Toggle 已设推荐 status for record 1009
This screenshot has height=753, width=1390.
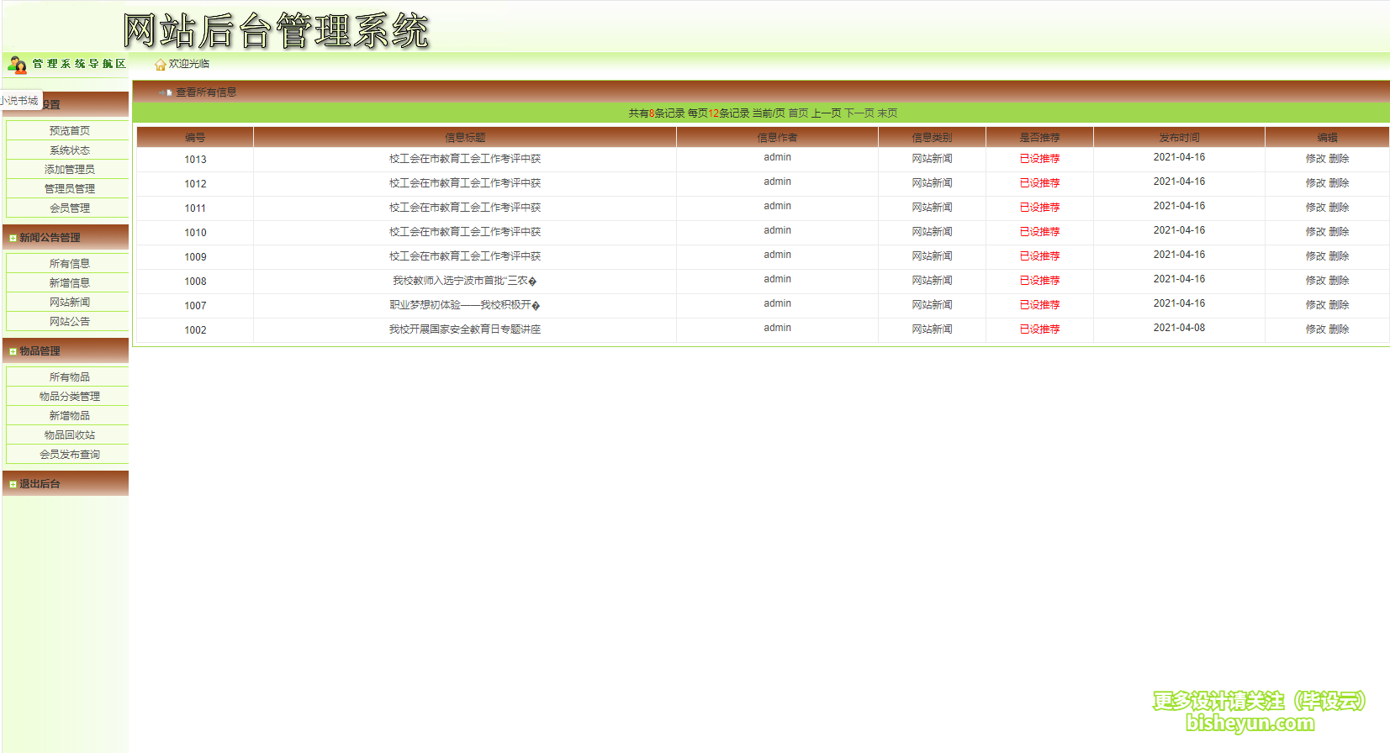[1039, 255]
